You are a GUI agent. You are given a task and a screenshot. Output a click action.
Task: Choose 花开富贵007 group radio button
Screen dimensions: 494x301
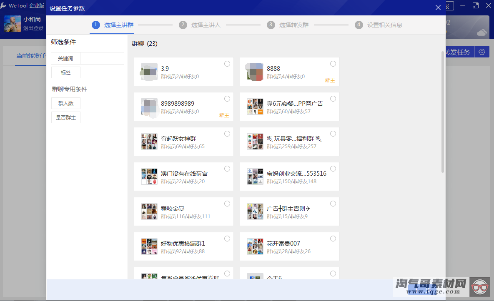[333, 239]
